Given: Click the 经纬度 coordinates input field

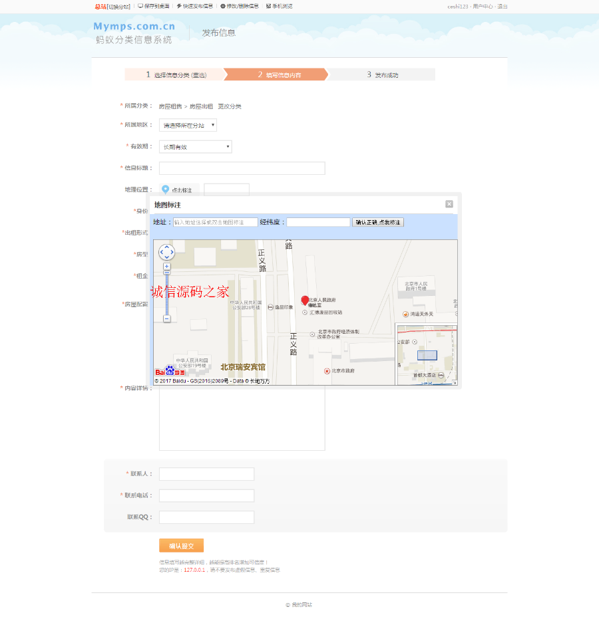Looking at the screenshot, I should click(x=318, y=222).
